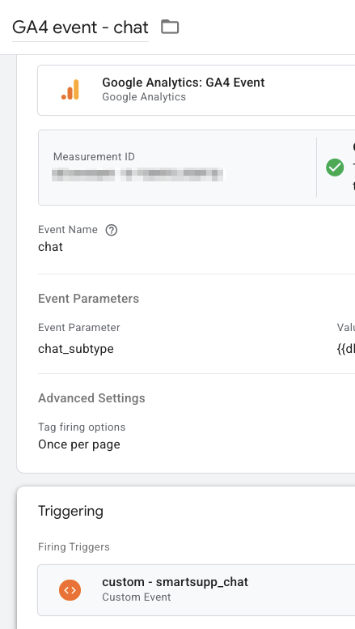The height and width of the screenshot is (629, 355).
Task: Select the chat_subtype event parameter
Action: (x=76, y=349)
